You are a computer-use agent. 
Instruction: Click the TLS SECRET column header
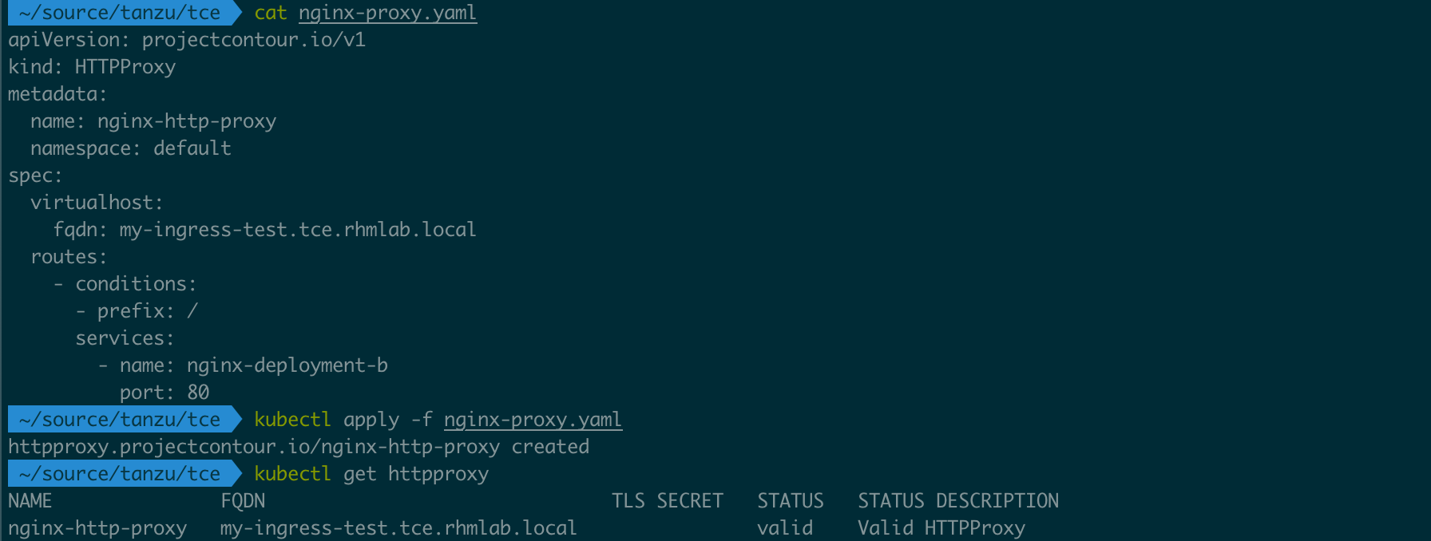click(668, 501)
